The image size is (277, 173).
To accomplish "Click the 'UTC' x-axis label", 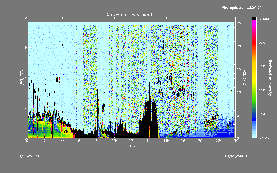I will (132, 146).
